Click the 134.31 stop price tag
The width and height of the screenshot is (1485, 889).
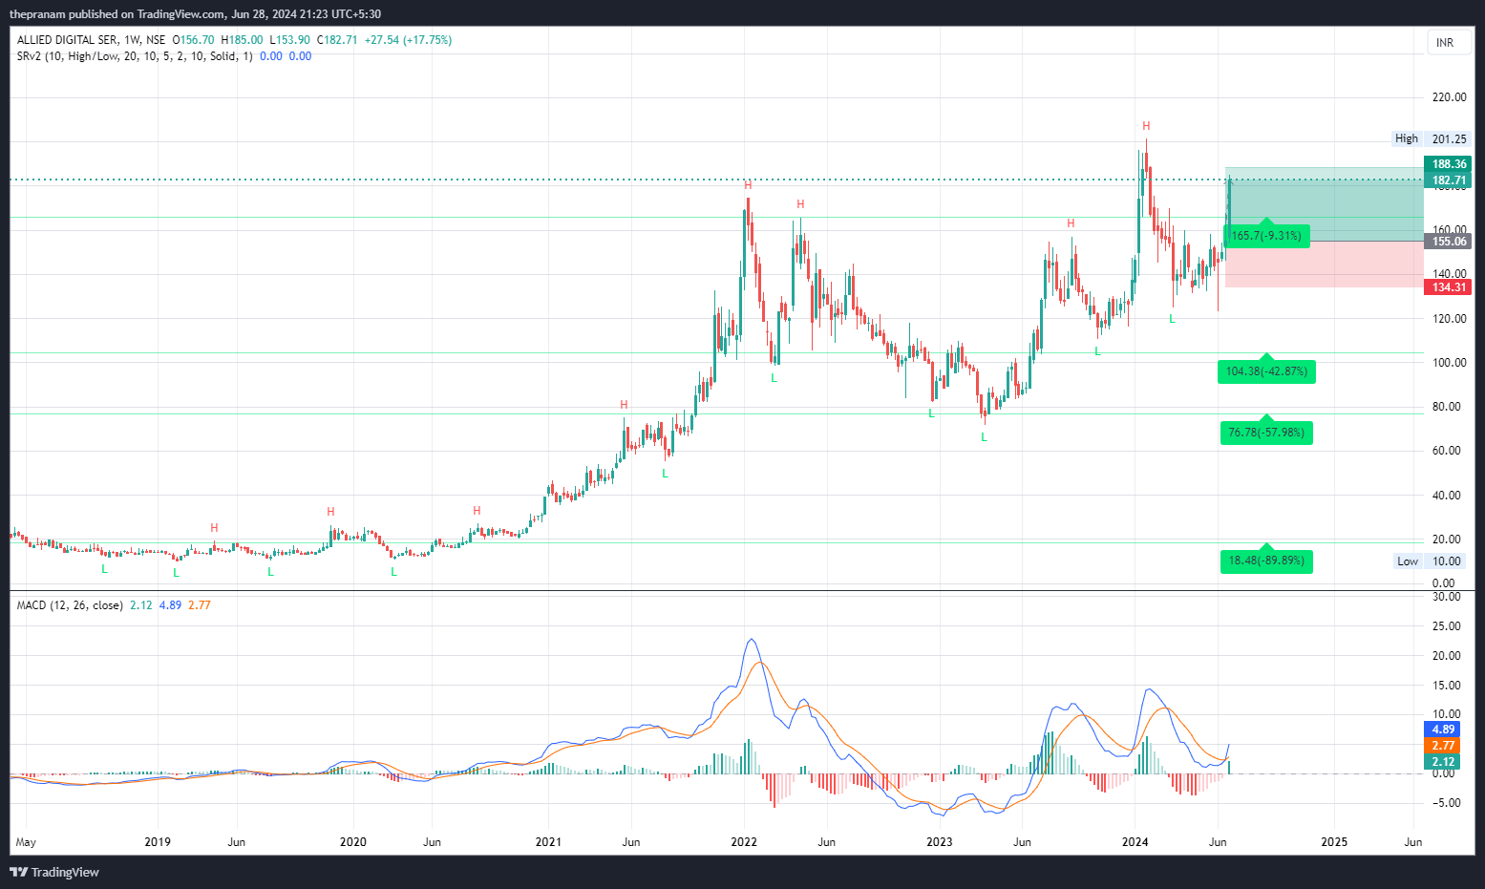click(x=1448, y=287)
